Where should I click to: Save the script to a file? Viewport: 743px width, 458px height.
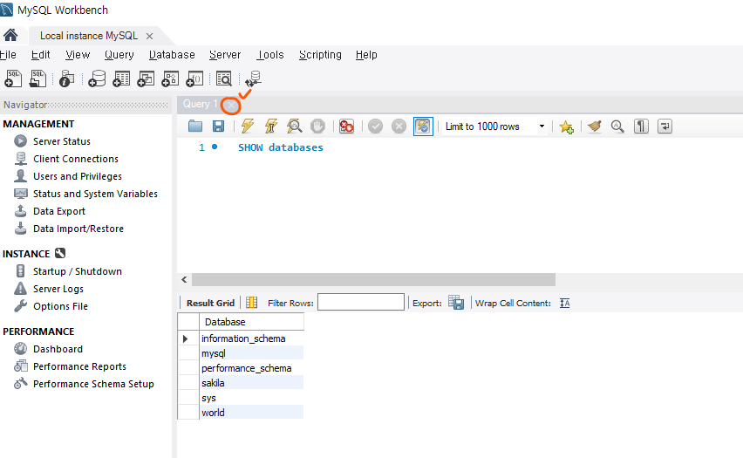(218, 126)
